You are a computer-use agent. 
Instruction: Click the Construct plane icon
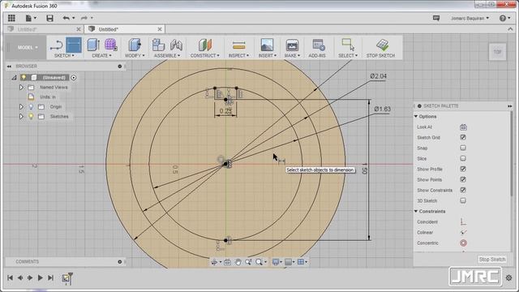click(x=205, y=45)
